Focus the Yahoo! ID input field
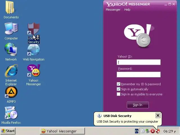 (139, 62)
